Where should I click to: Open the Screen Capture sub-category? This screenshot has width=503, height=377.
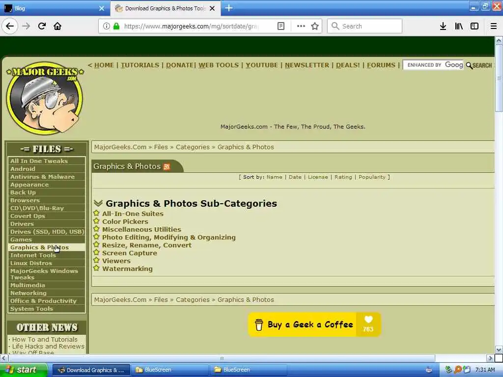tap(130, 253)
